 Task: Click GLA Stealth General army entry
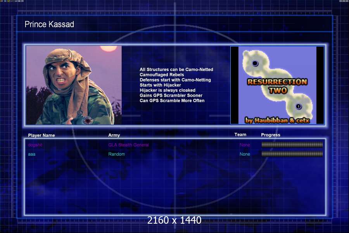point(128,145)
